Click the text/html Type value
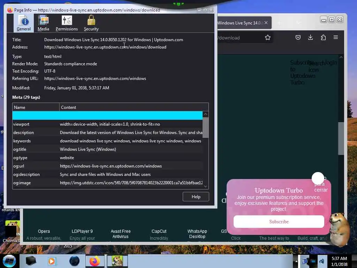357x268 pixels. 53,57
